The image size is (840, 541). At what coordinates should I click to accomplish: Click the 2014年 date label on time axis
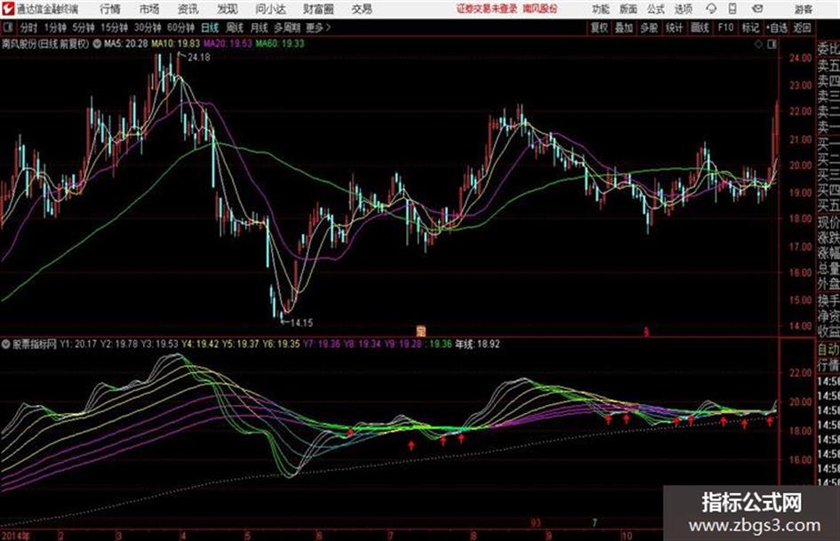tap(16, 536)
